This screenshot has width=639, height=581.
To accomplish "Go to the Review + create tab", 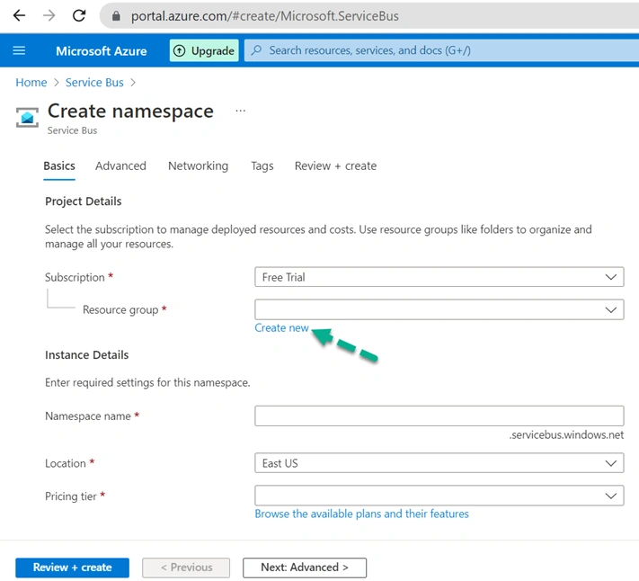I will [335, 166].
